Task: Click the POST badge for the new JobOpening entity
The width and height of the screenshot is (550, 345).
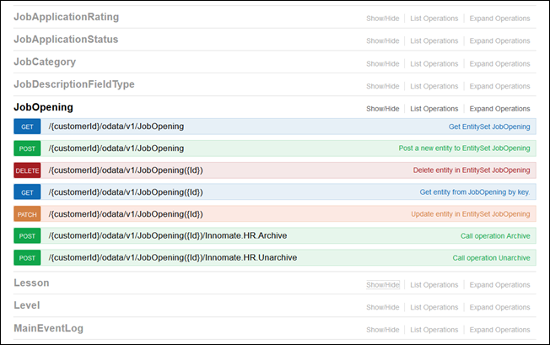Action: 26,148
